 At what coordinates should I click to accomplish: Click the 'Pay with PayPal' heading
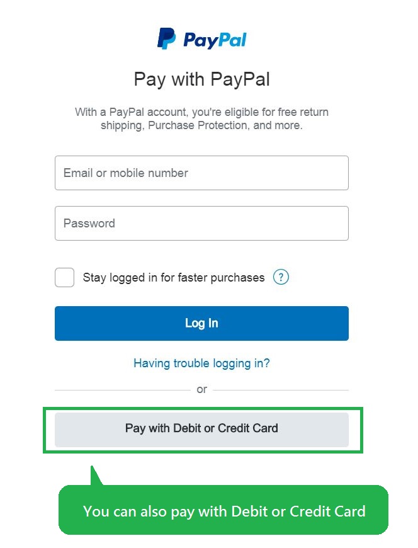(201, 79)
